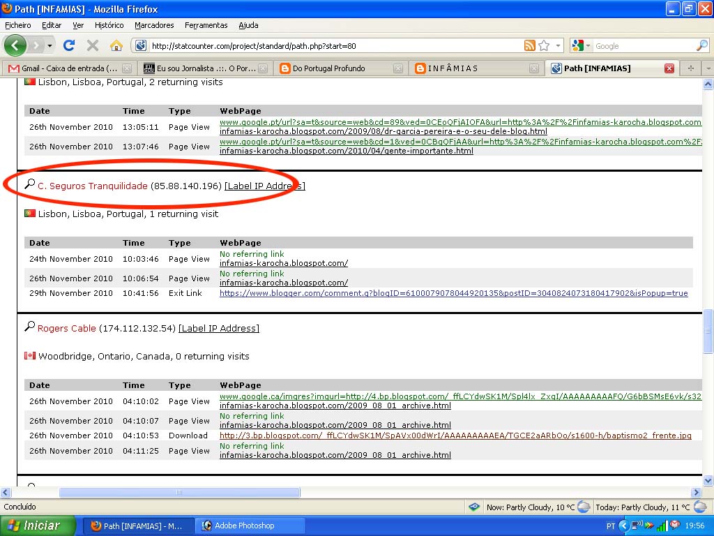The image size is (714, 536).
Task: Click the 19:56 system clock
Action: (694, 526)
